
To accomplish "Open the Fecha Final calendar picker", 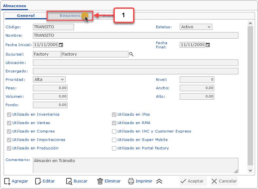I will [x=208, y=45].
